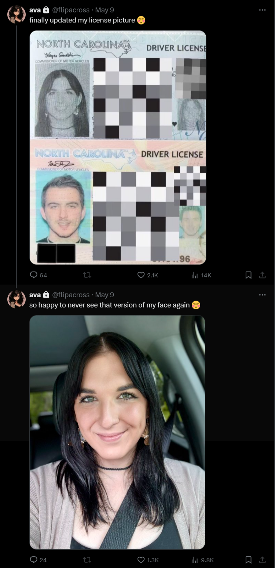Share the license picture tweet

(x=262, y=275)
